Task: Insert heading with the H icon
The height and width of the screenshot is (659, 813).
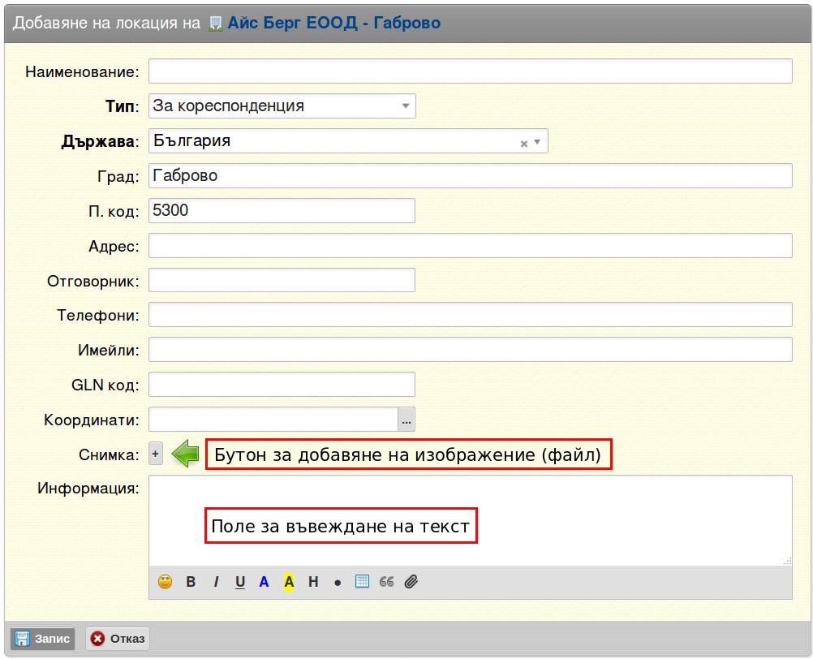Action: [313, 582]
